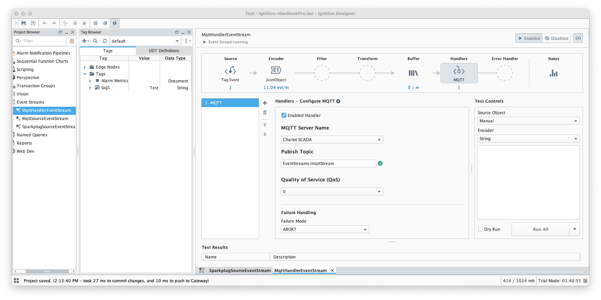Click the undo arrow in toolbar
601x300 pixels.
point(44,23)
